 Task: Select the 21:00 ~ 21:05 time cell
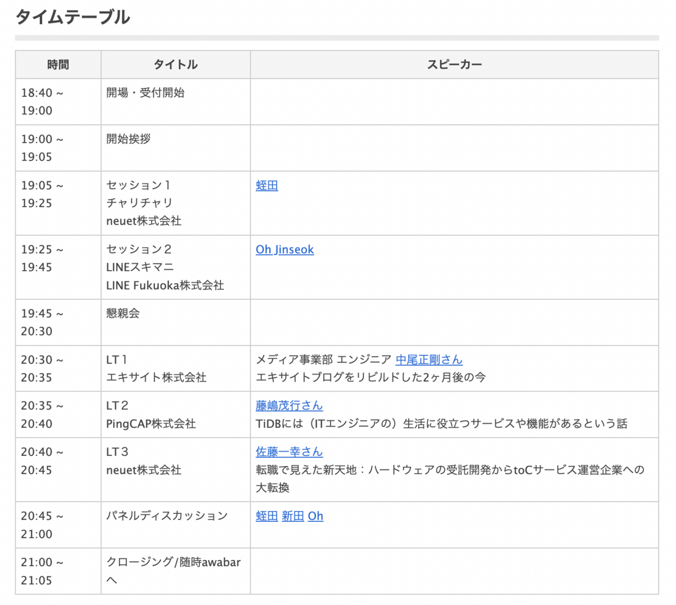[58, 571]
